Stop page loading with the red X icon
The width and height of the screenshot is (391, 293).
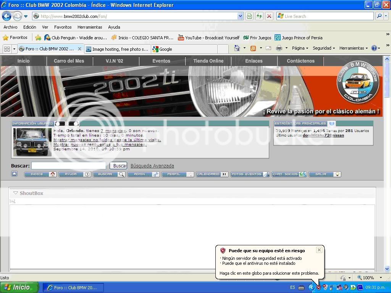269,16
